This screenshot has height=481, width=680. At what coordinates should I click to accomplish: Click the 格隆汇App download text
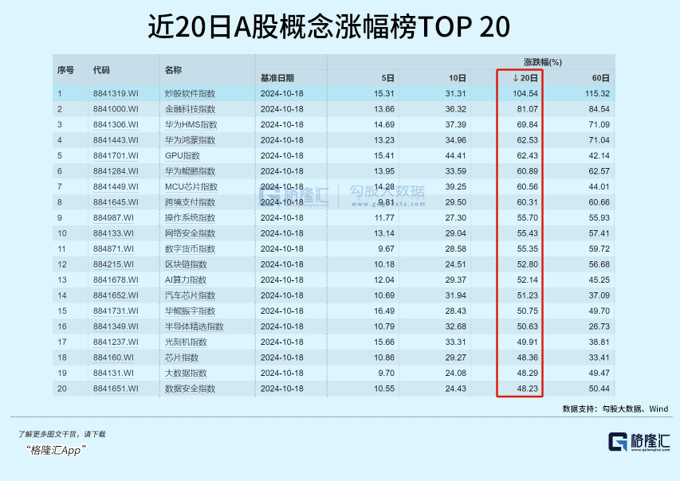56,450
